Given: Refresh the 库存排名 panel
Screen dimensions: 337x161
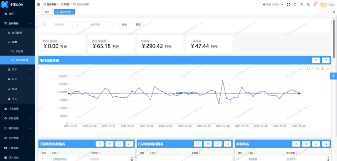Looking at the screenshot, I should pos(316,144).
